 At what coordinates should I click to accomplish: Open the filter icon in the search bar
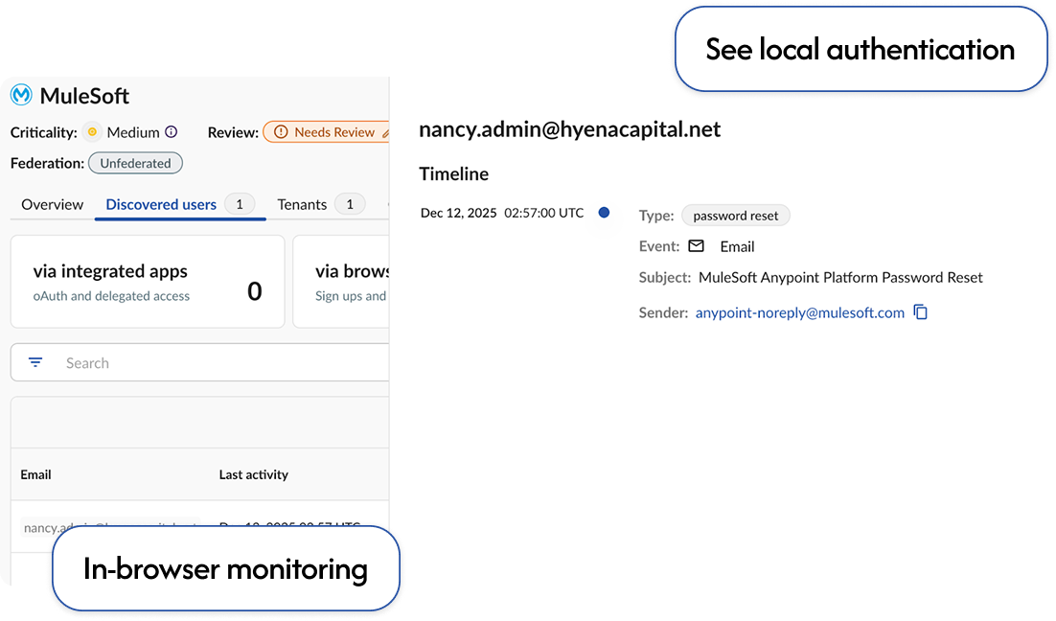coord(35,362)
